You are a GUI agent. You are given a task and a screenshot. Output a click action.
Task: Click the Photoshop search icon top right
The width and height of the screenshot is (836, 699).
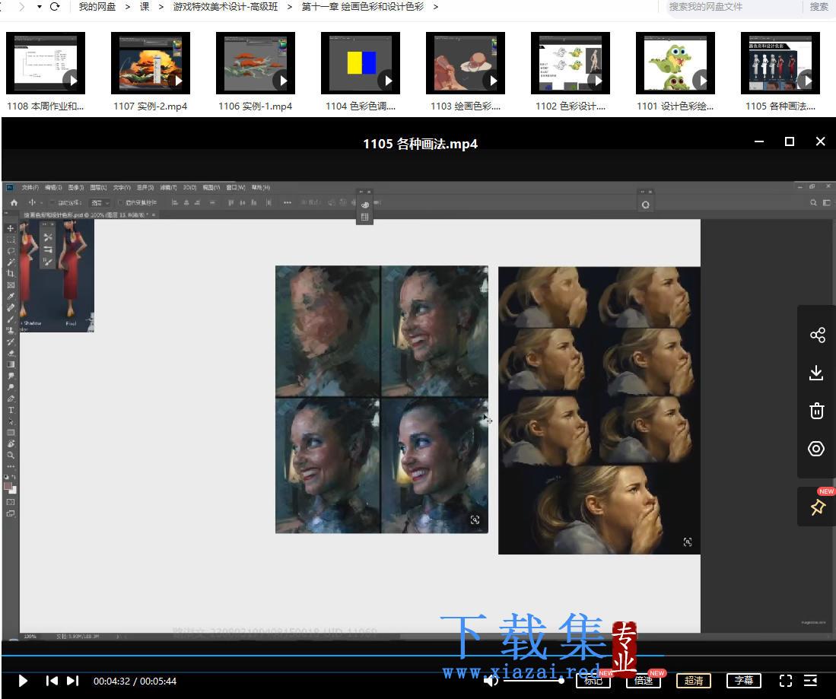click(x=813, y=202)
